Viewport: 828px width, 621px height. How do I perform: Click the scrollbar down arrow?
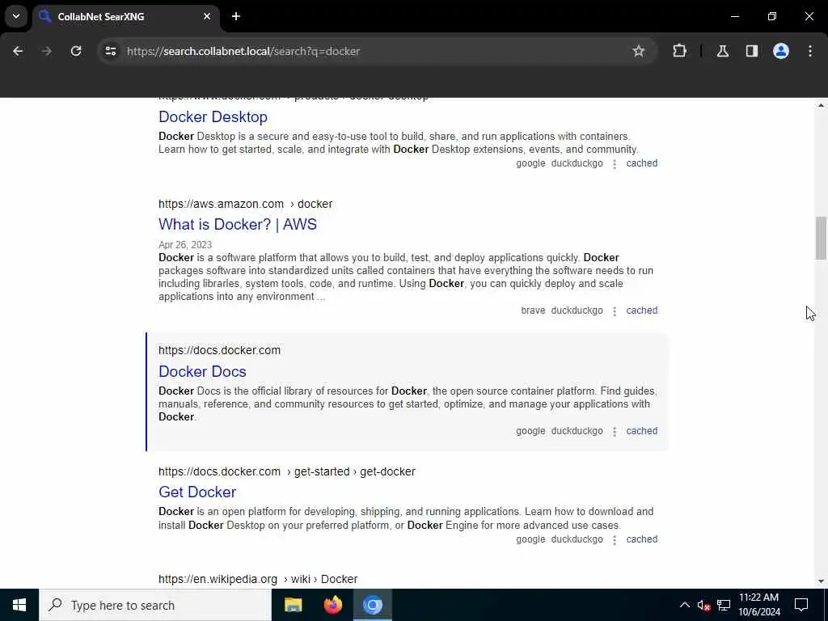[821, 581]
